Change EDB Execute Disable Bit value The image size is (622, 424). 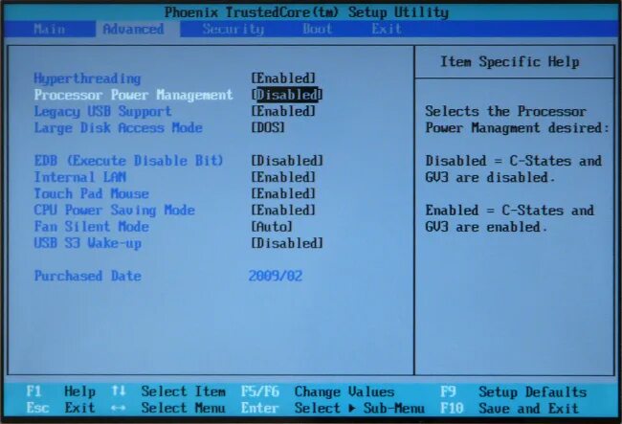287,161
